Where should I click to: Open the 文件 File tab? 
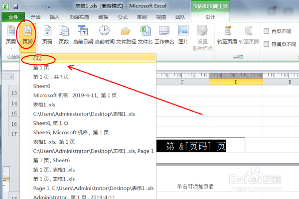13,17
